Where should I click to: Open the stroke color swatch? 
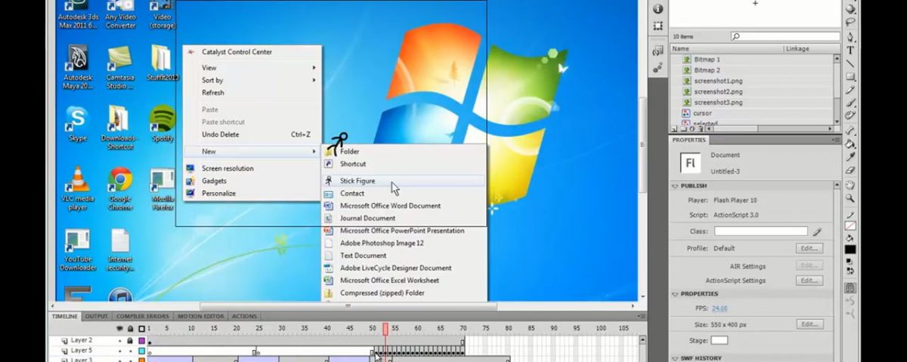850,225
